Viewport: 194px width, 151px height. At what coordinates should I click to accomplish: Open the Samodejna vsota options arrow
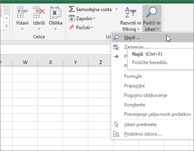pyautogui.click(x=116, y=9)
